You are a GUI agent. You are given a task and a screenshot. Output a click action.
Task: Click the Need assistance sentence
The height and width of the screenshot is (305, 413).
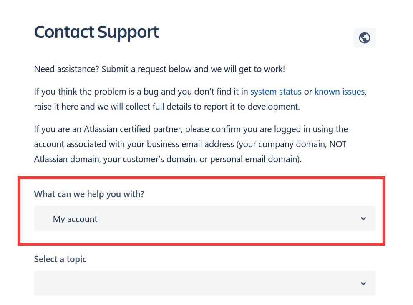(159, 69)
